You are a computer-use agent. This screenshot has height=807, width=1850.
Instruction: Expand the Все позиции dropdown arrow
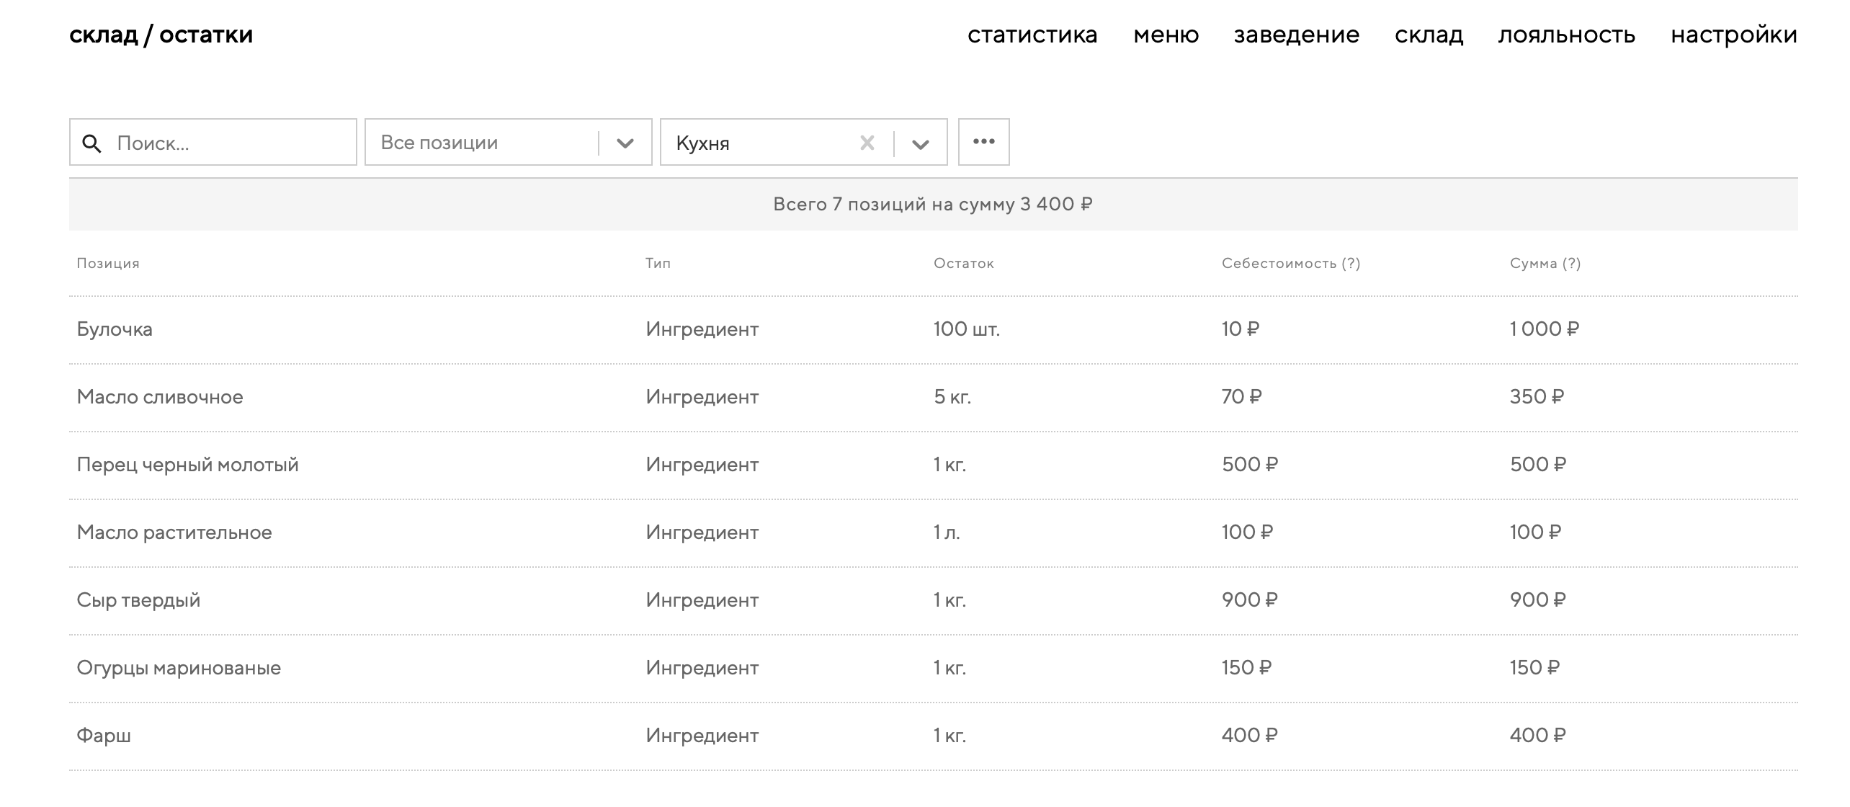pos(625,143)
